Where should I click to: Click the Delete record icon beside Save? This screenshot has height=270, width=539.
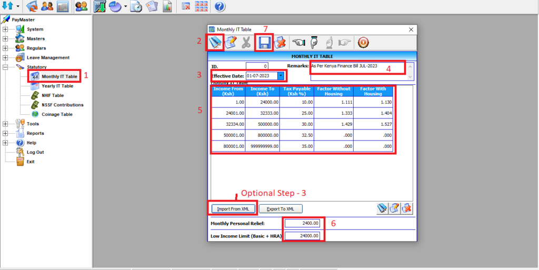click(280, 43)
